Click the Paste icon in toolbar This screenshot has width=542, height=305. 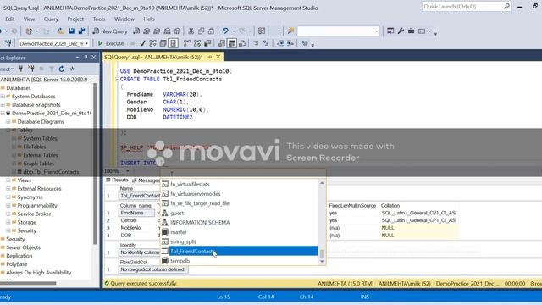coord(211,31)
